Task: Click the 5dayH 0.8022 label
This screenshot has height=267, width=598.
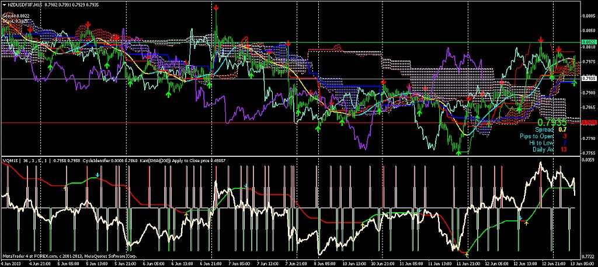Action: click(16, 16)
